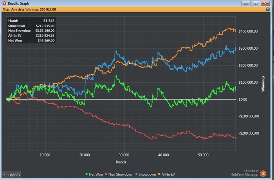
Task: Click the $200 000,00 axis label
Action: [x=248, y=65]
